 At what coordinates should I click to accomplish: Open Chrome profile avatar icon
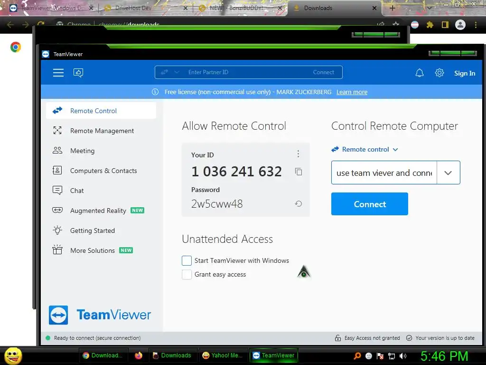click(x=460, y=25)
